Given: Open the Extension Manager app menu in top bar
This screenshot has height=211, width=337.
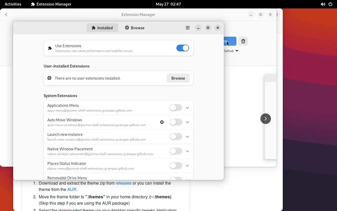Looking at the screenshot, I should (x=51, y=4).
